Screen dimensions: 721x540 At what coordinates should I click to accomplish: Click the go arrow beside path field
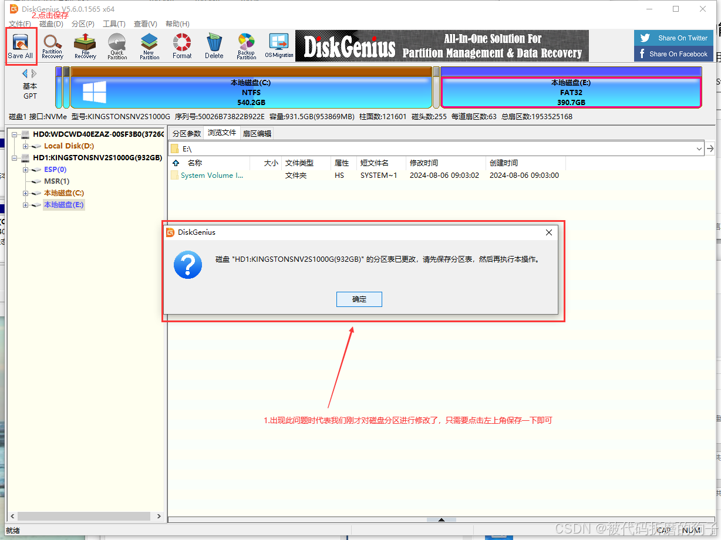(710, 148)
